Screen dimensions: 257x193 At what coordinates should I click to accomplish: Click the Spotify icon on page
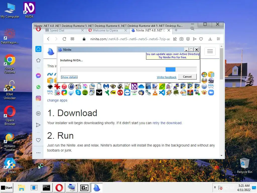pos(85,92)
